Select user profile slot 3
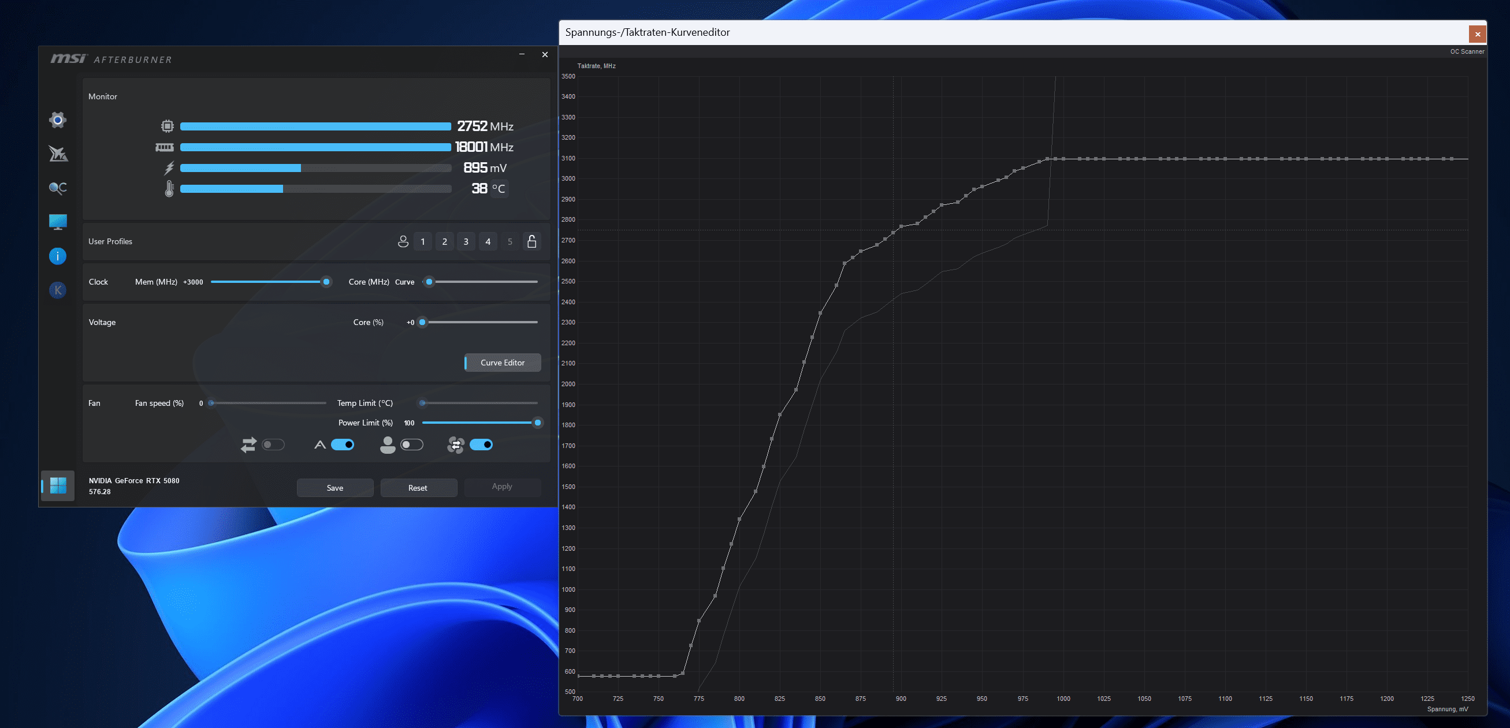The width and height of the screenshot is (1510, 728). coord(466,241)
